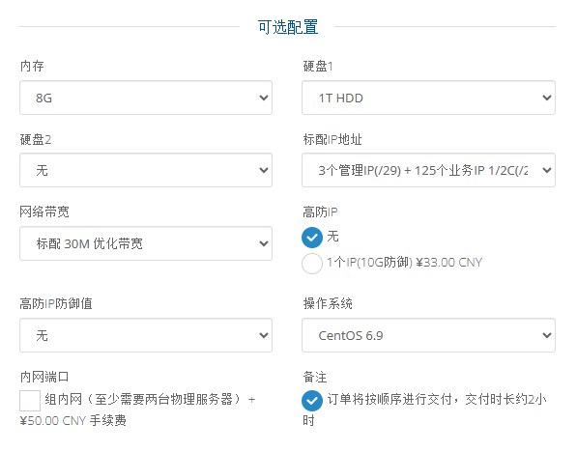The height and width of the screenshot is (452, 577).
Task: Open the 内存 8G dropdown
Action: tap(146, 98)
